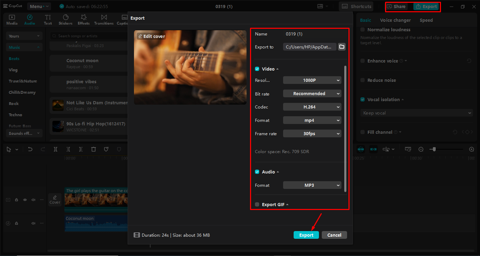Click the trash Delete icon in timeline

pyautogui.click(x=94, y=149)
